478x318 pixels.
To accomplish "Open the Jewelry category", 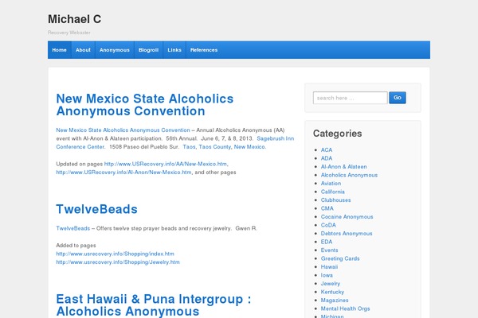I will (x=331, y=284).
